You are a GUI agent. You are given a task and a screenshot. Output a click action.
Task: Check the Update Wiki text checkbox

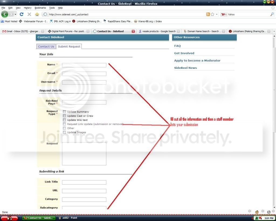64,120
